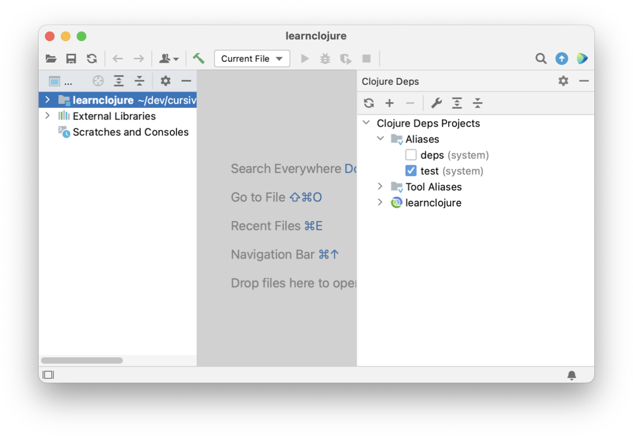Expand the Tool Aliases node

[381, 186]
